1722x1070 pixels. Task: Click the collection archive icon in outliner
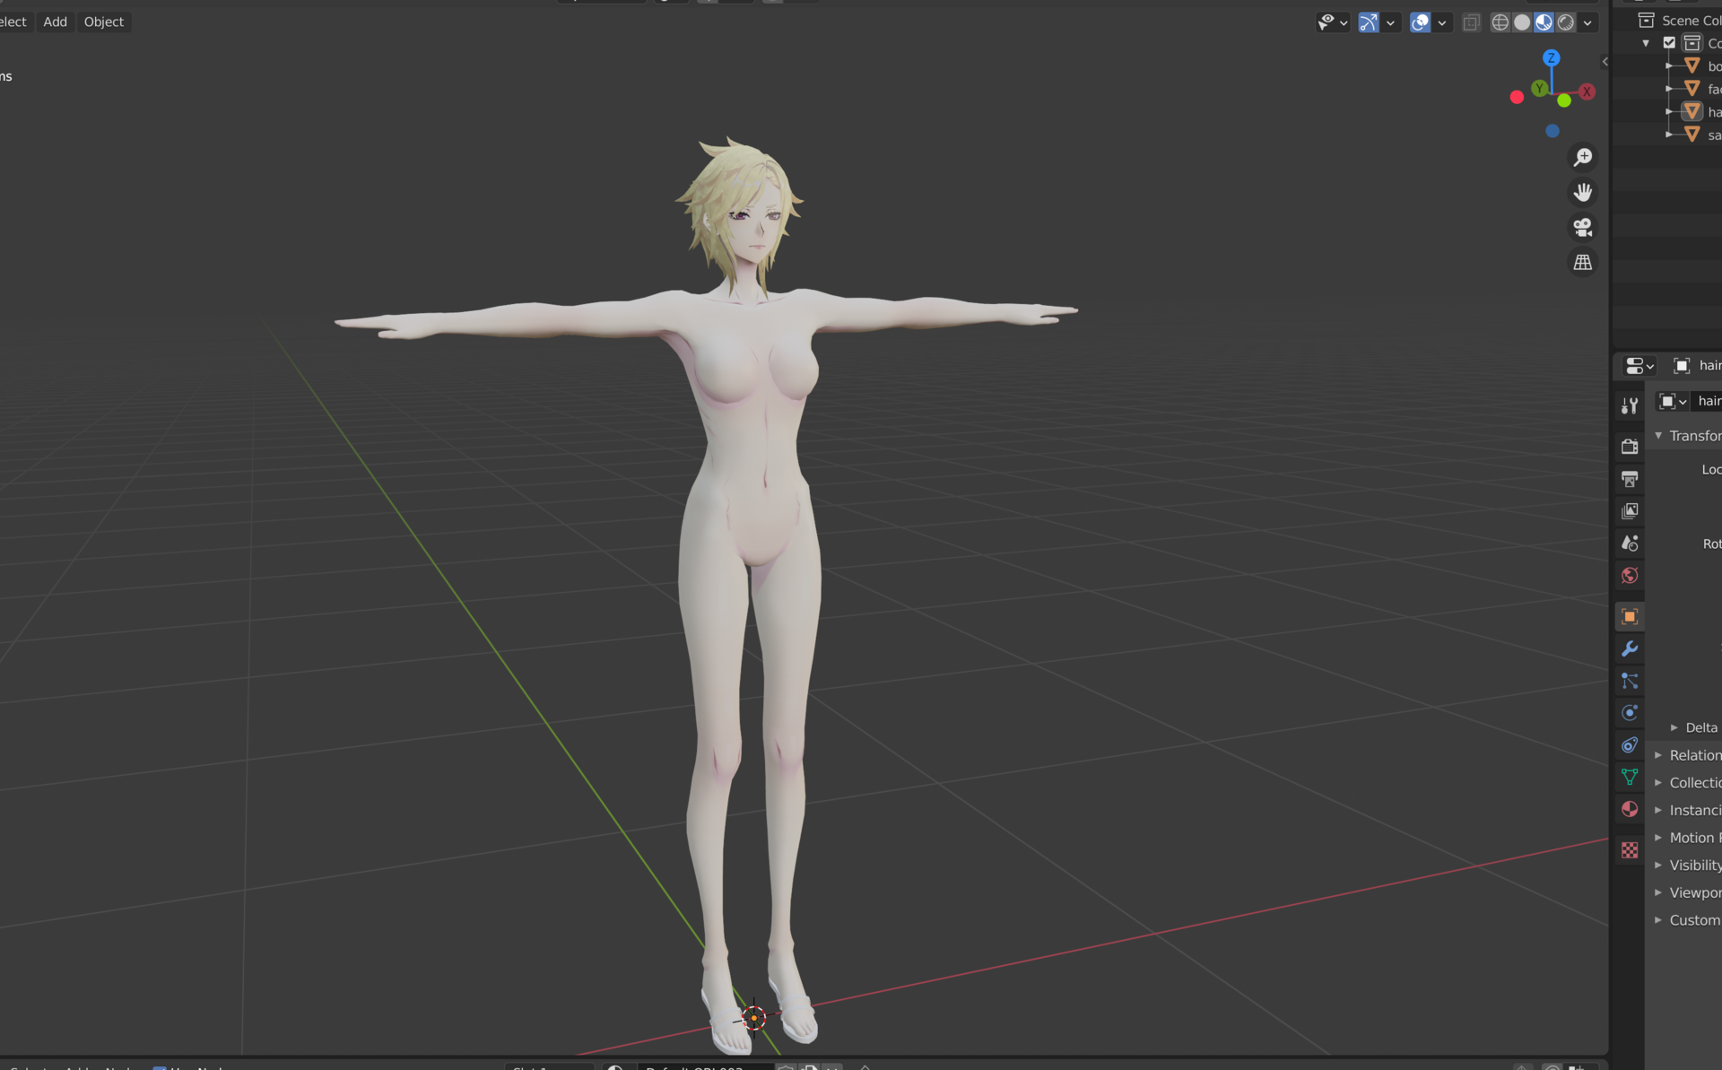pos(1692,42)
